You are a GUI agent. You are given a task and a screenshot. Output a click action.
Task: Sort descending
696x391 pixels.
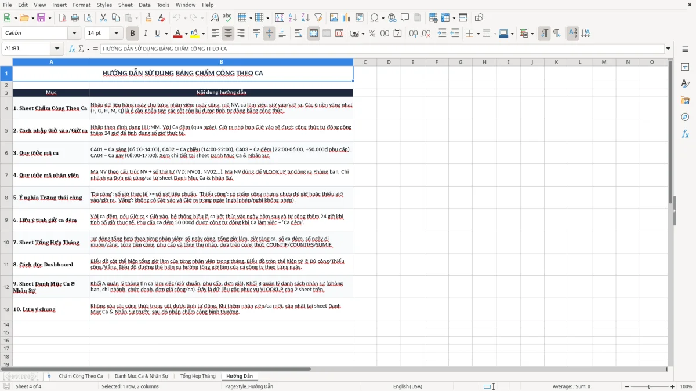[x=305, y=18]
